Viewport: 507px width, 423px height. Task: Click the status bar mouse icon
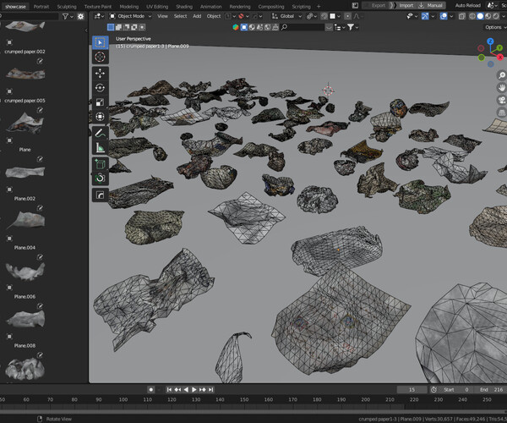click(x=40, y=419)
